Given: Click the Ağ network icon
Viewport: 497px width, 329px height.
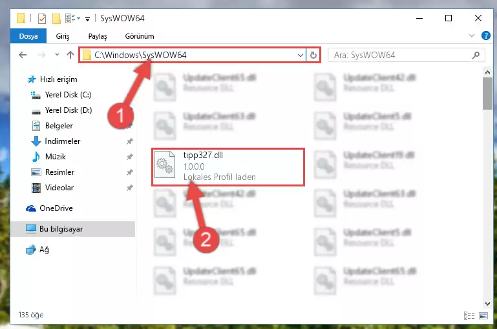Looking at the screenshot, I should (x=31, y=250).
